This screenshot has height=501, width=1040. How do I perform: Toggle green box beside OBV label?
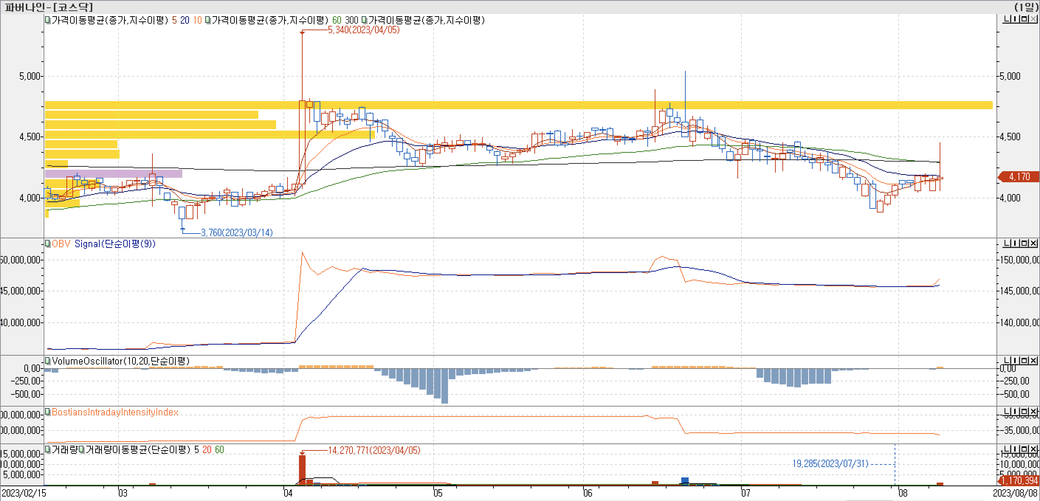point(48,244)
